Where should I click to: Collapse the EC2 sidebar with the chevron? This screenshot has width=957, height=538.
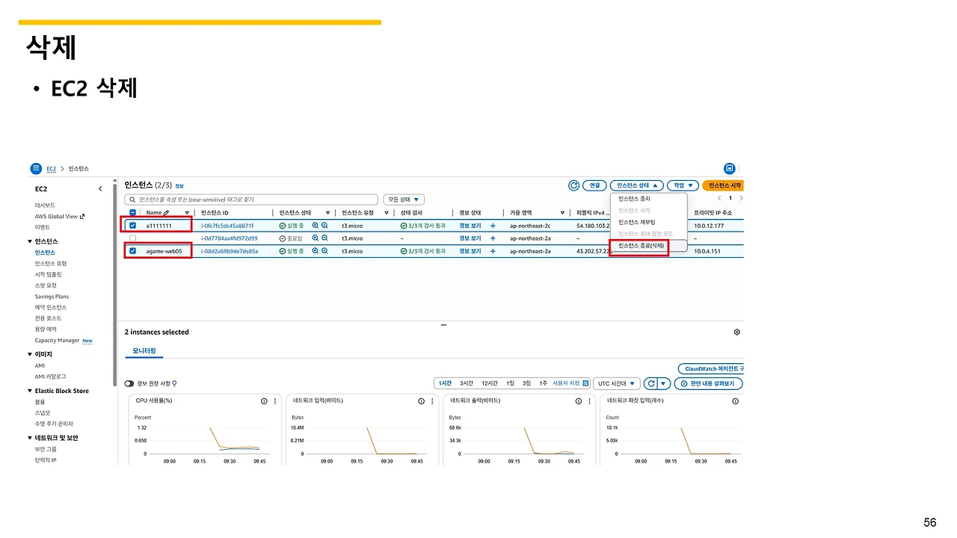tap(100, 189)
